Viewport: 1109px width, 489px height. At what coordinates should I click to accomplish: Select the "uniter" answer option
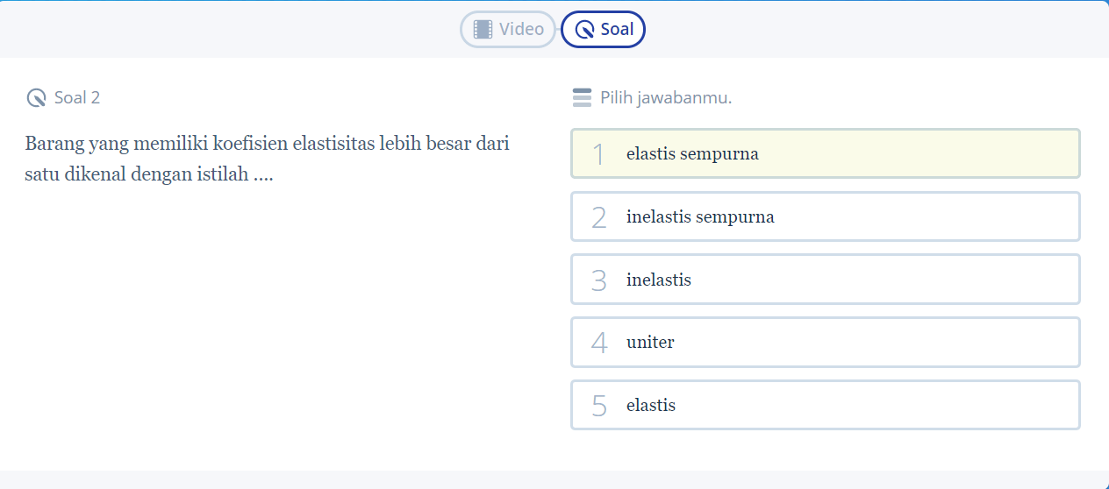825,342
